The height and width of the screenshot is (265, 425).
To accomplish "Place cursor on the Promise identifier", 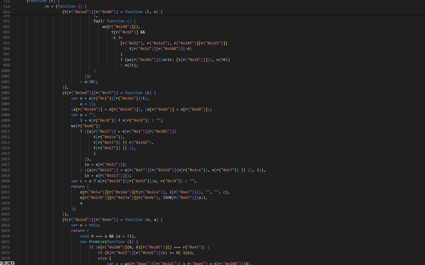I will pos(97,242).
